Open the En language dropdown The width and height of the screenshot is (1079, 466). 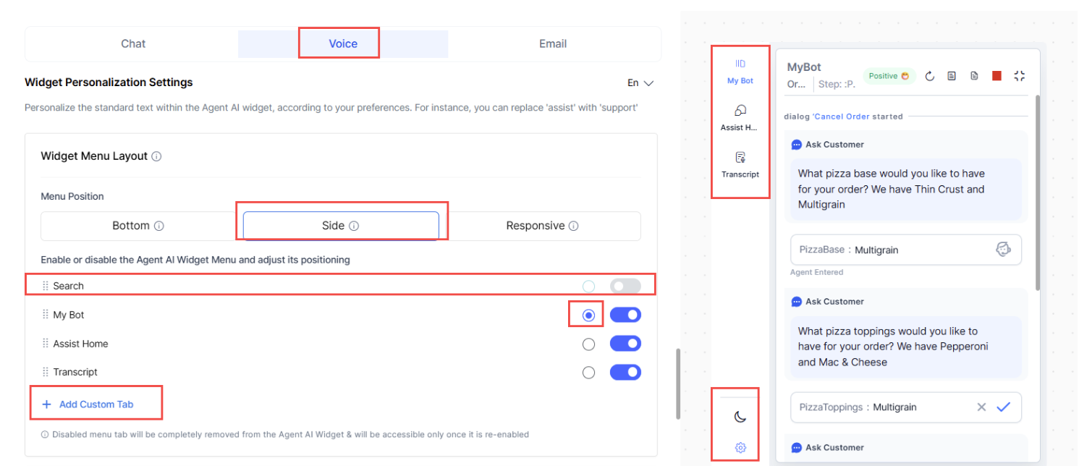(640, 83)
